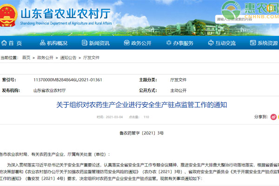This screenshot has width=279, height=186.
Task: Click the national emblem logo
Action: tap(8, 16)
